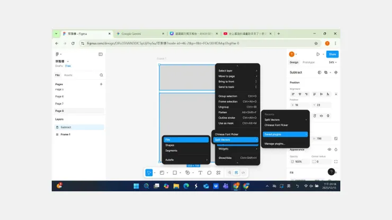Click the create component icon

336,72
